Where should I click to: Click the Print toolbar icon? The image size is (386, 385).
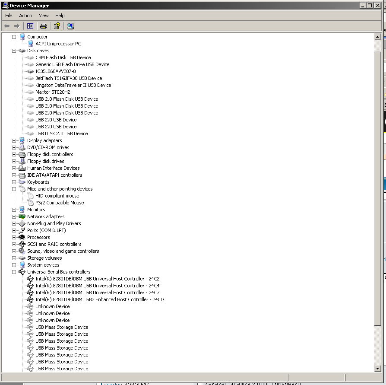(43, 26)
